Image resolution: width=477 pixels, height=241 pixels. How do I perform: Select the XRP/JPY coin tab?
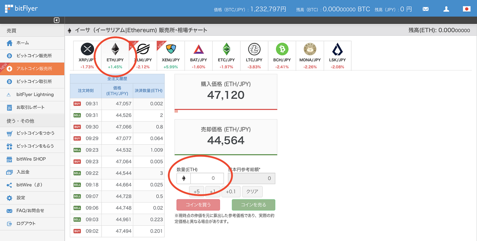tap(87, 55)
